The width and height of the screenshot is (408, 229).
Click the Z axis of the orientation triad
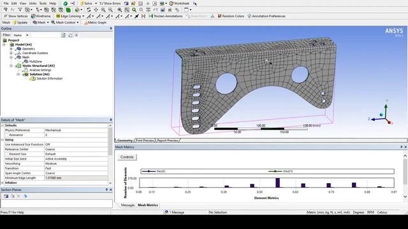click(x=374, y=119)
